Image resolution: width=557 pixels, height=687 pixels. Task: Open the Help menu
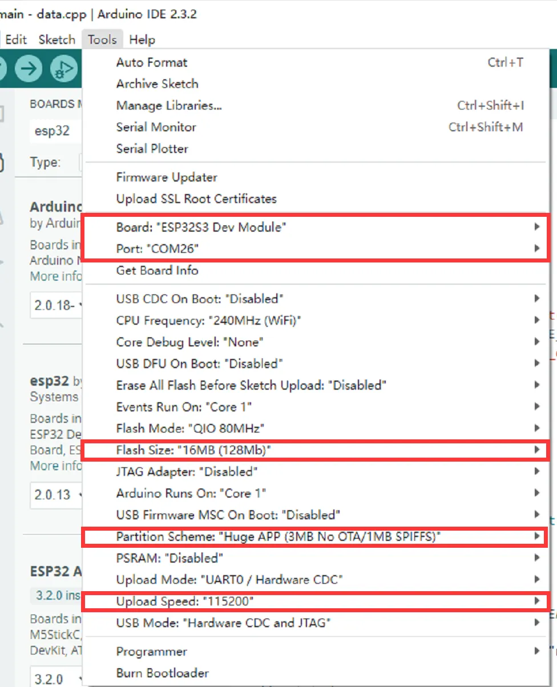[x=142, y=39]
